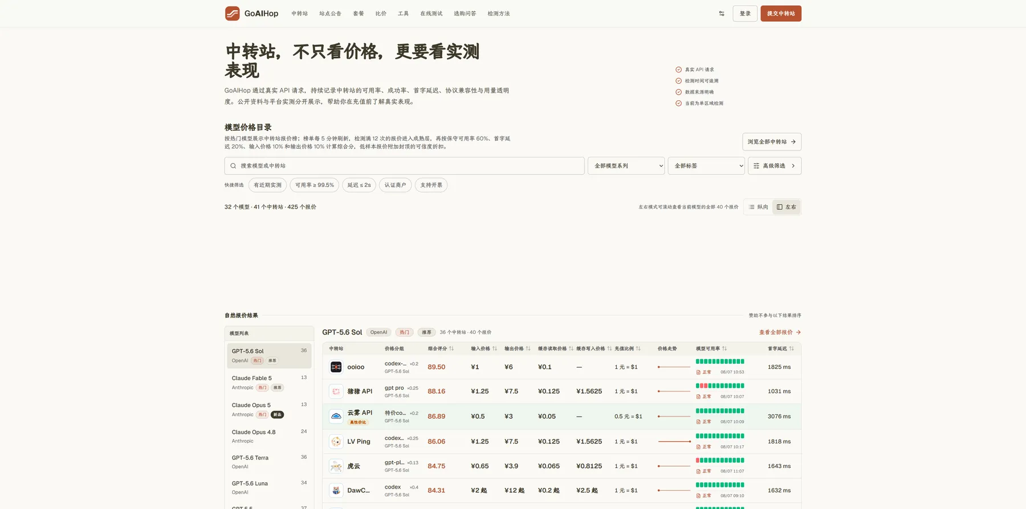The image size is (1026, 509).
Task: Focus the 搜索模型或中转站 search field
Action: click(404, 166)
